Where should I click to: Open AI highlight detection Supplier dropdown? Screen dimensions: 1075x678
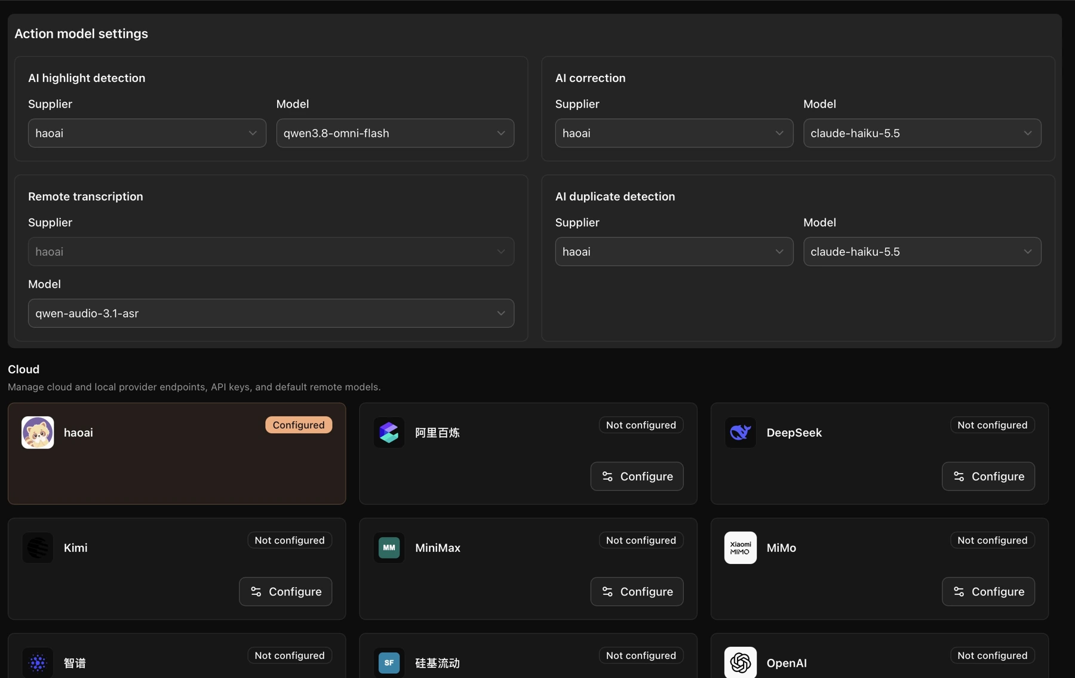pyautogui.click(x=147, y=133)
